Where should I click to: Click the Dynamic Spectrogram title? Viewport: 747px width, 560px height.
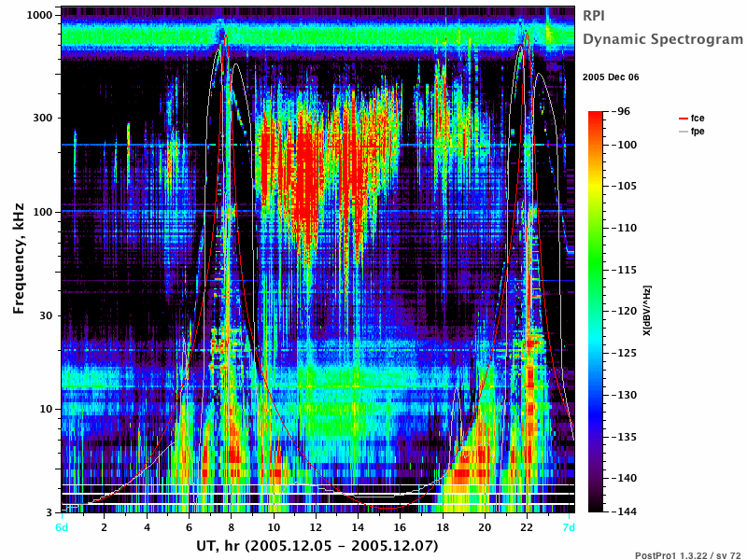point(663,39)
